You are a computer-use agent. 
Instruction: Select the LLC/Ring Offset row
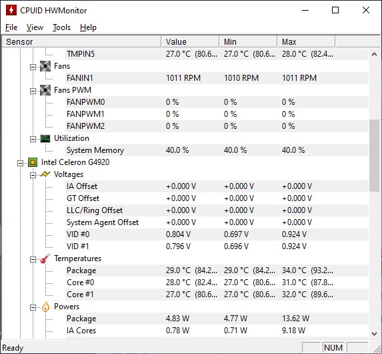[x=217, y=210]
